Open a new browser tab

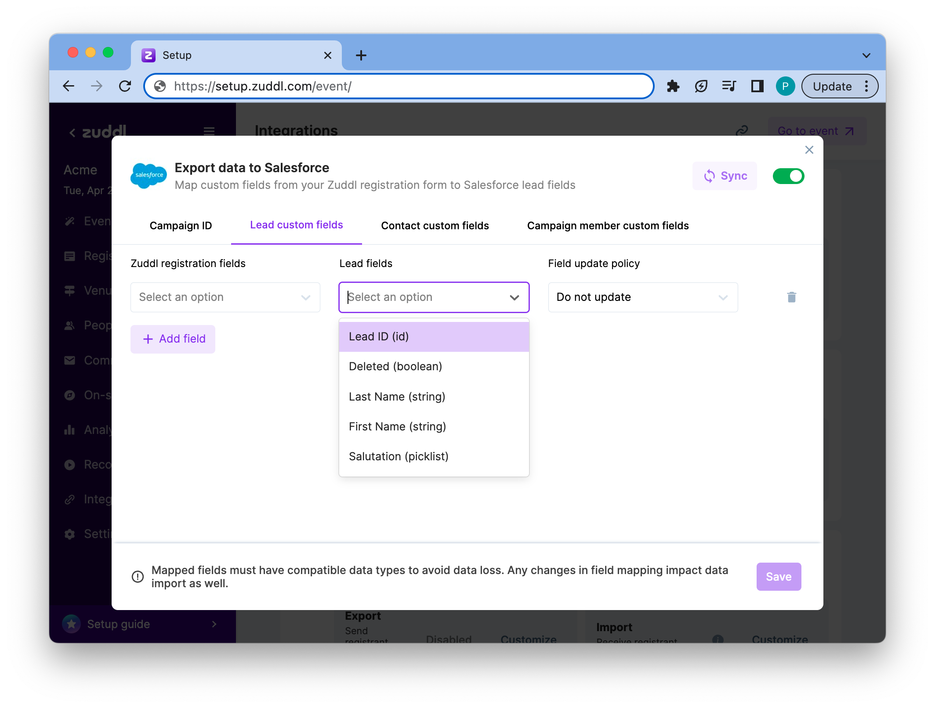(x=361, y=55)
